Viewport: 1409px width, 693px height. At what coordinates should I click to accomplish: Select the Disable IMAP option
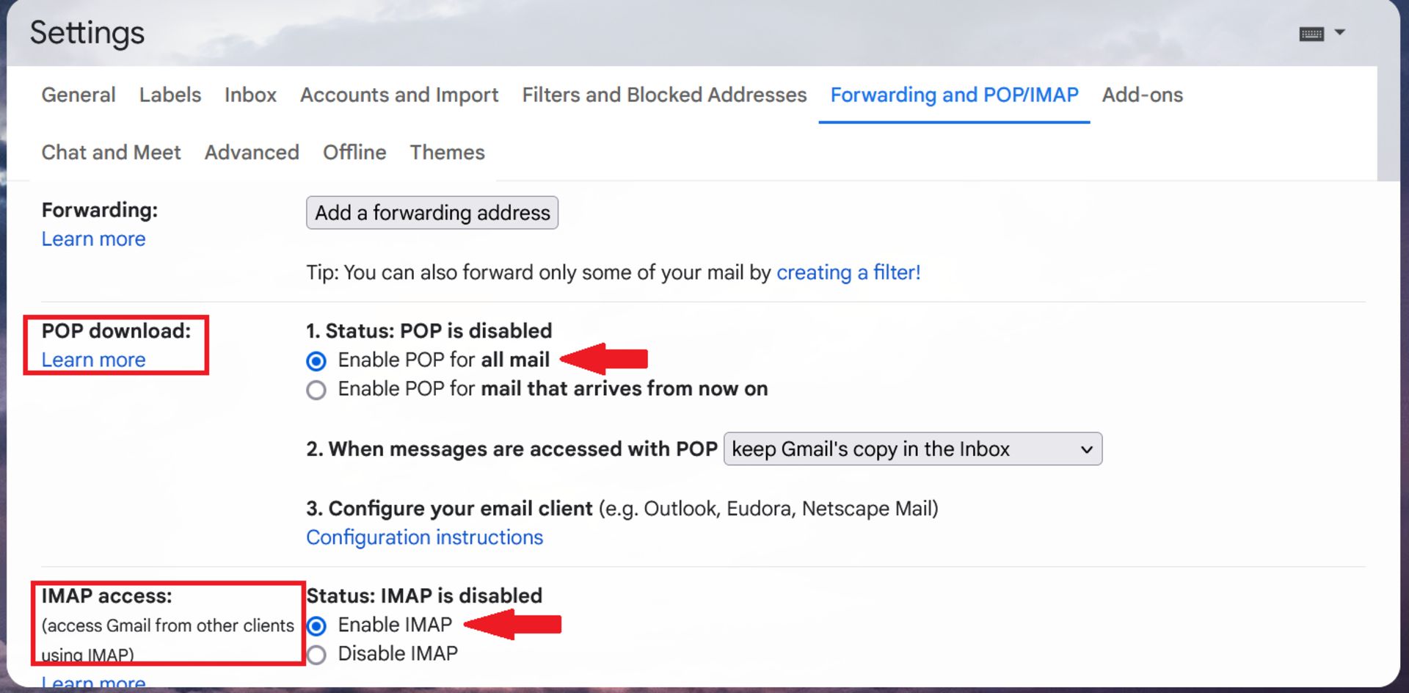[x=316, y=655]
